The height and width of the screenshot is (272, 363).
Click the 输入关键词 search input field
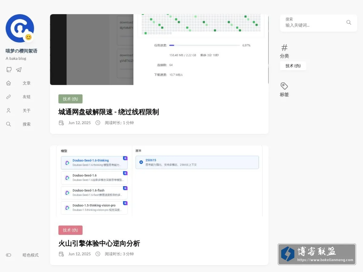313,25
